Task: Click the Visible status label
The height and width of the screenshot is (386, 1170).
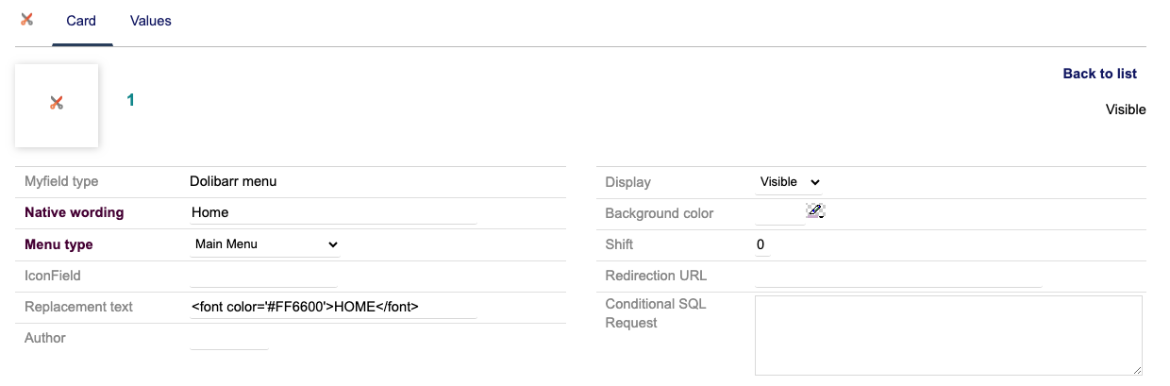Action: click(x=1125, y=109)
